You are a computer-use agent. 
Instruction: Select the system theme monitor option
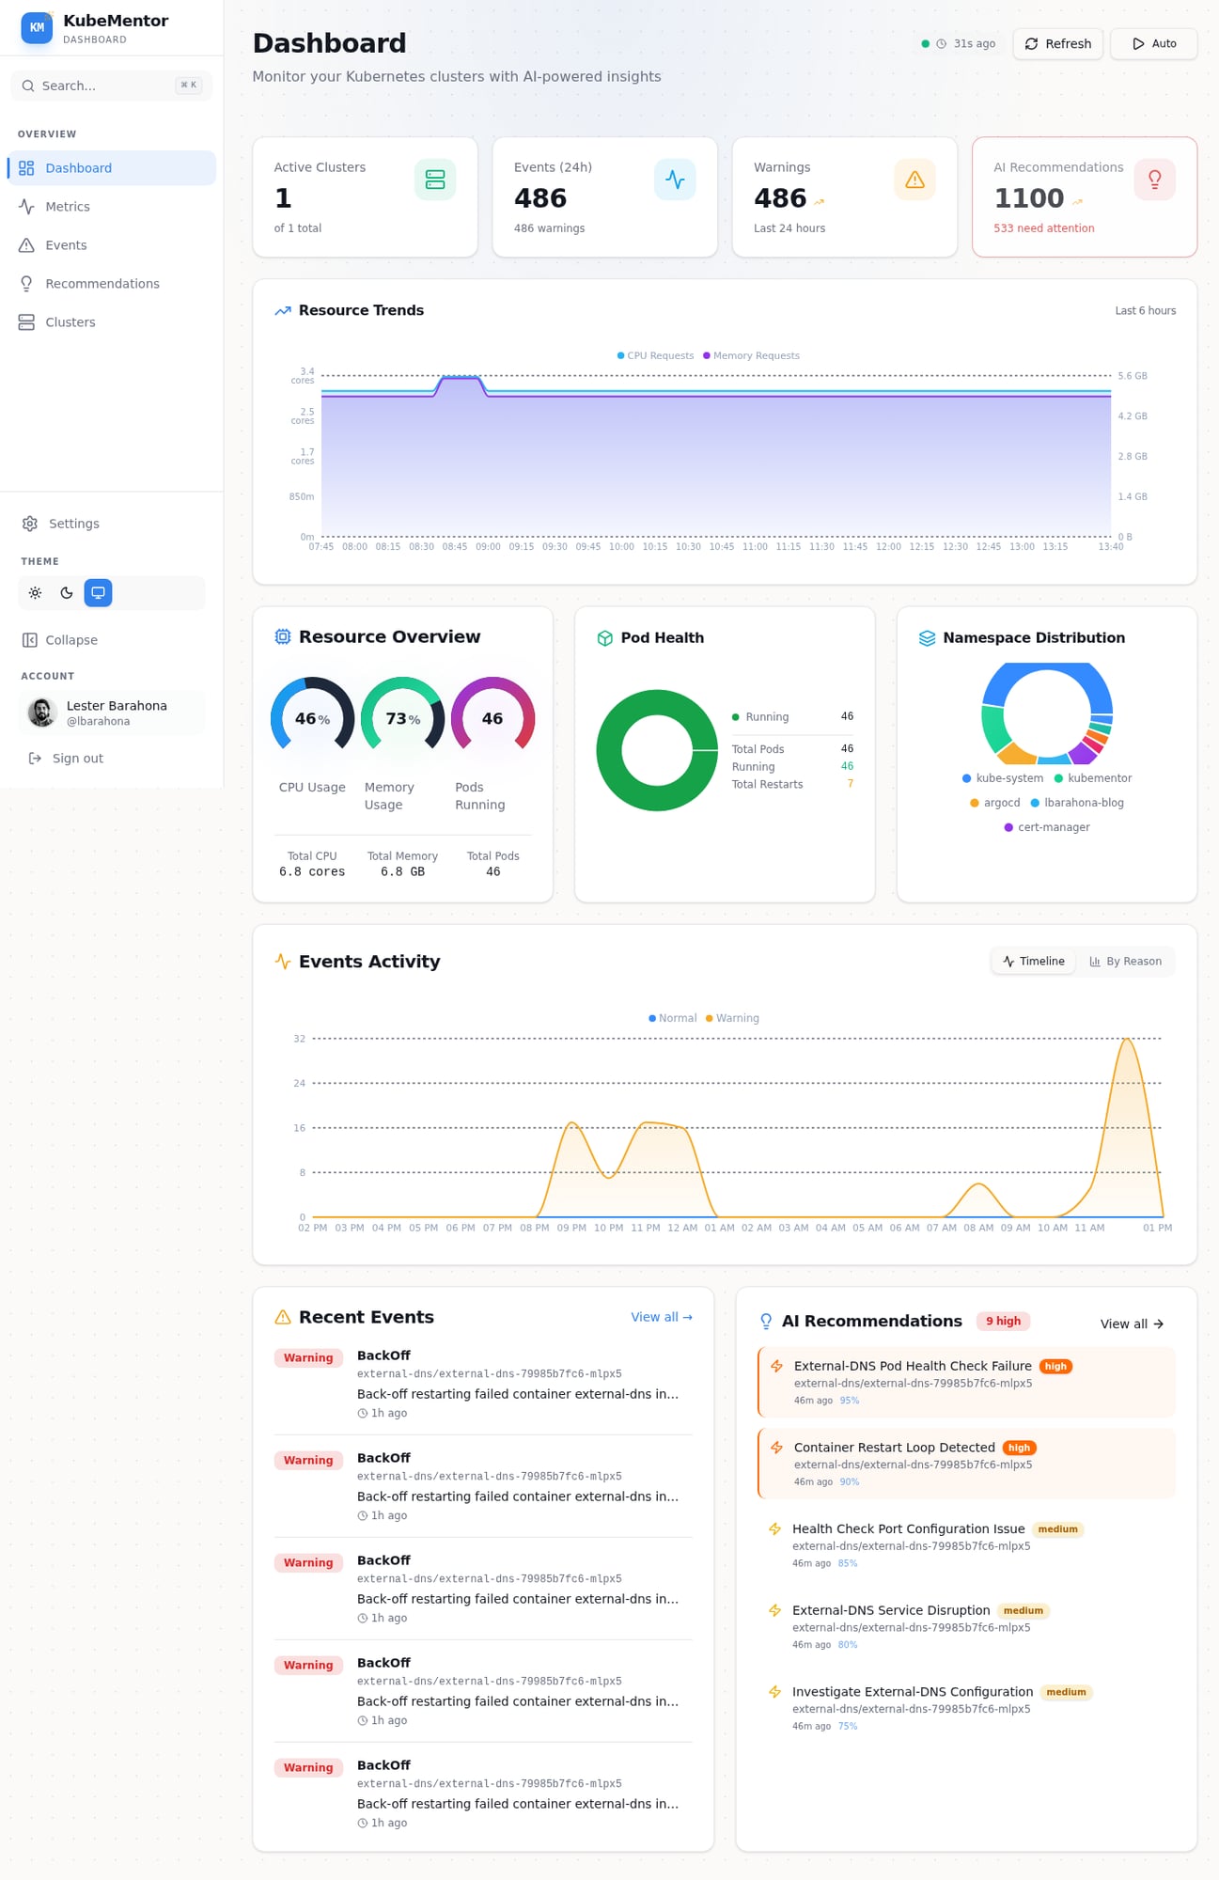tap(98, 593)
